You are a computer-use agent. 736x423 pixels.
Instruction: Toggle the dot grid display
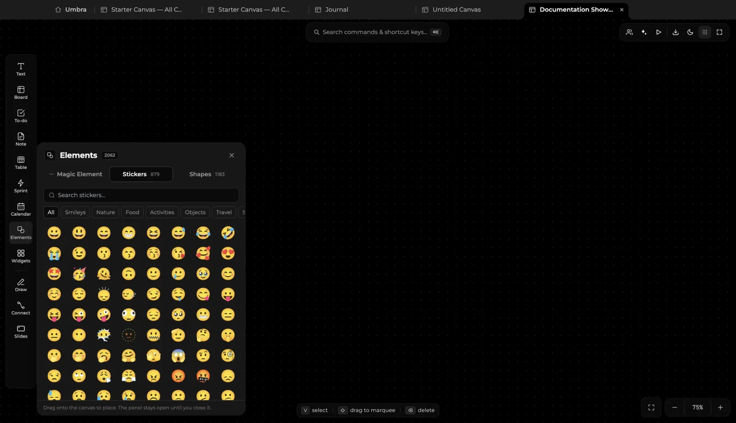tap(705, 32)
